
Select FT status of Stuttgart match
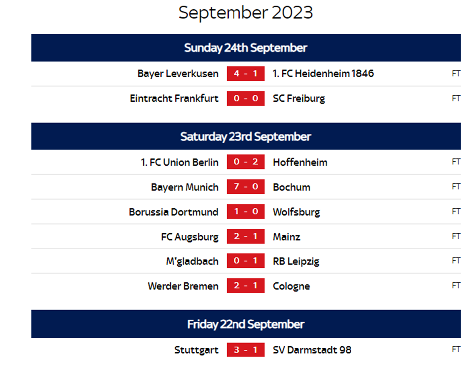456,349
